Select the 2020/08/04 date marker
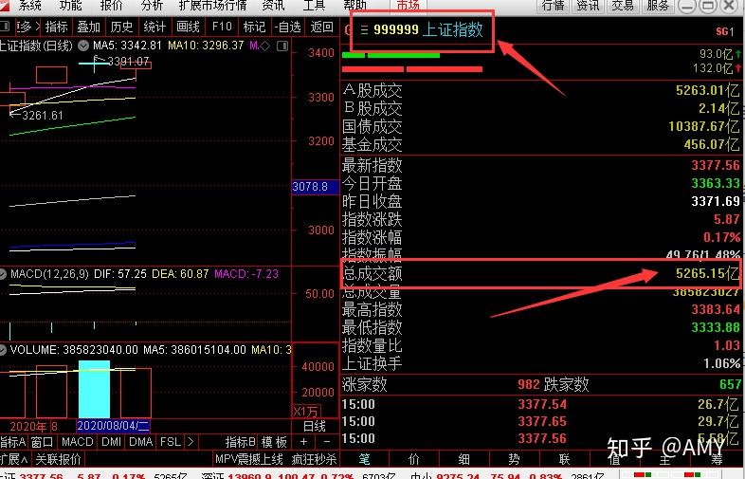 click(x=113, y=425)
